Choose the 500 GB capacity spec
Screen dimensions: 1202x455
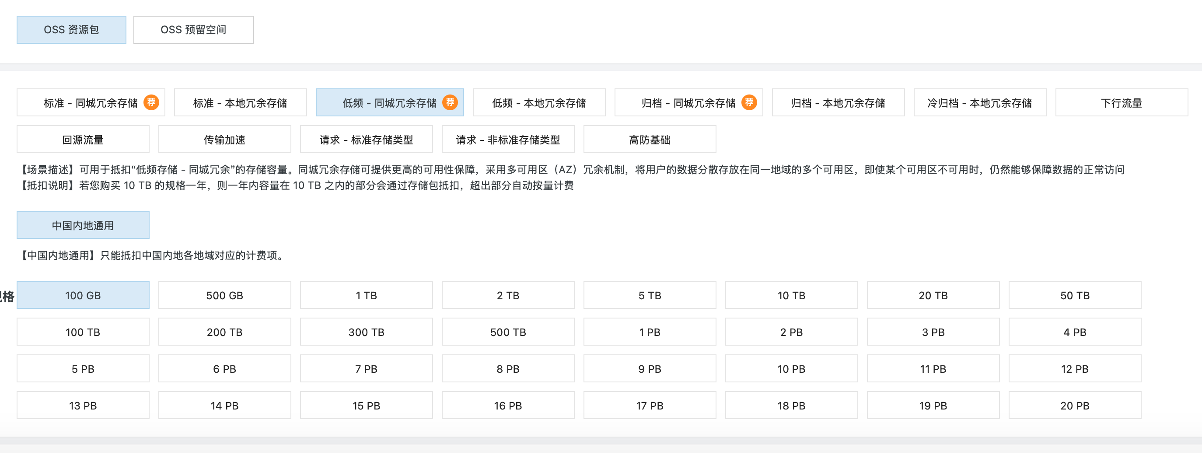pos(224,295)
